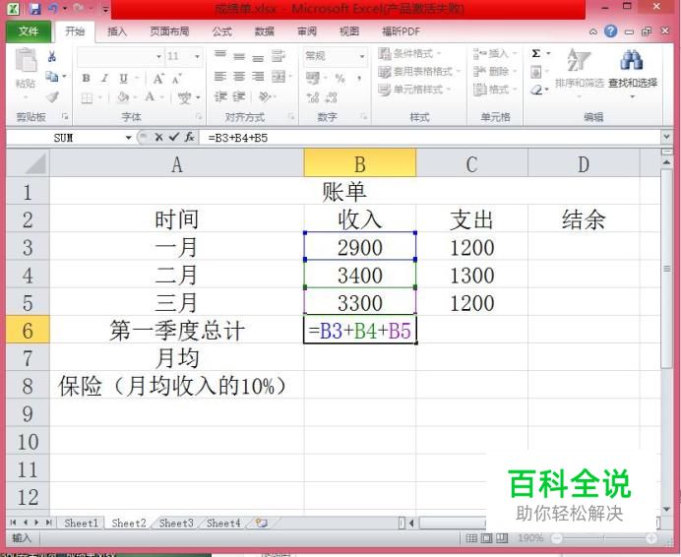The height and width of the screenshot is (557, 681).
Task: Open the Insert cells dropdown
Action: pyautogui.click(x=496, y=53)
